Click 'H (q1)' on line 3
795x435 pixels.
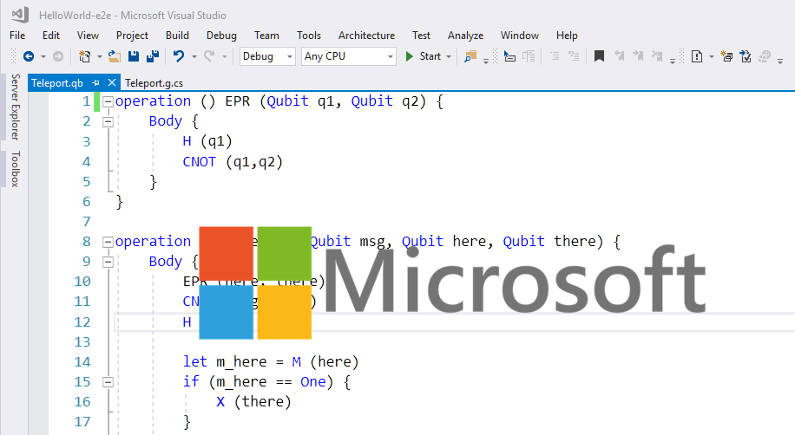207,141
